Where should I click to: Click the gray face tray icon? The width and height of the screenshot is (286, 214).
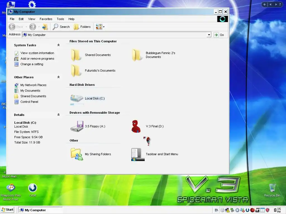[x=222, y=210]
